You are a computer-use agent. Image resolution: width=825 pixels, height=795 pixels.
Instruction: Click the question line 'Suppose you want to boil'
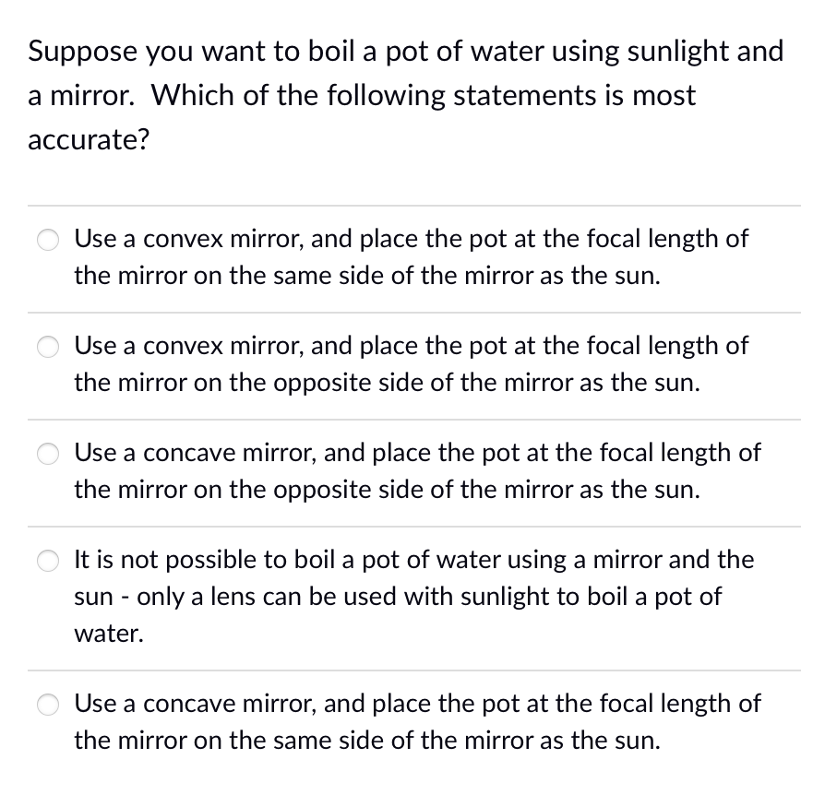click(x=406, y=52)
